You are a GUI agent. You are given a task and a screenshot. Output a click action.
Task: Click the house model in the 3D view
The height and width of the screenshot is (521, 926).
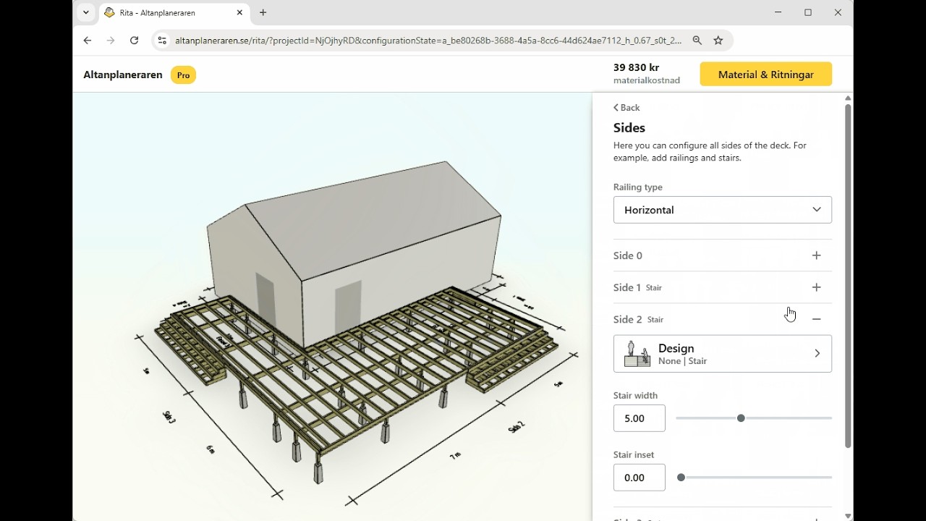(353, 253)
